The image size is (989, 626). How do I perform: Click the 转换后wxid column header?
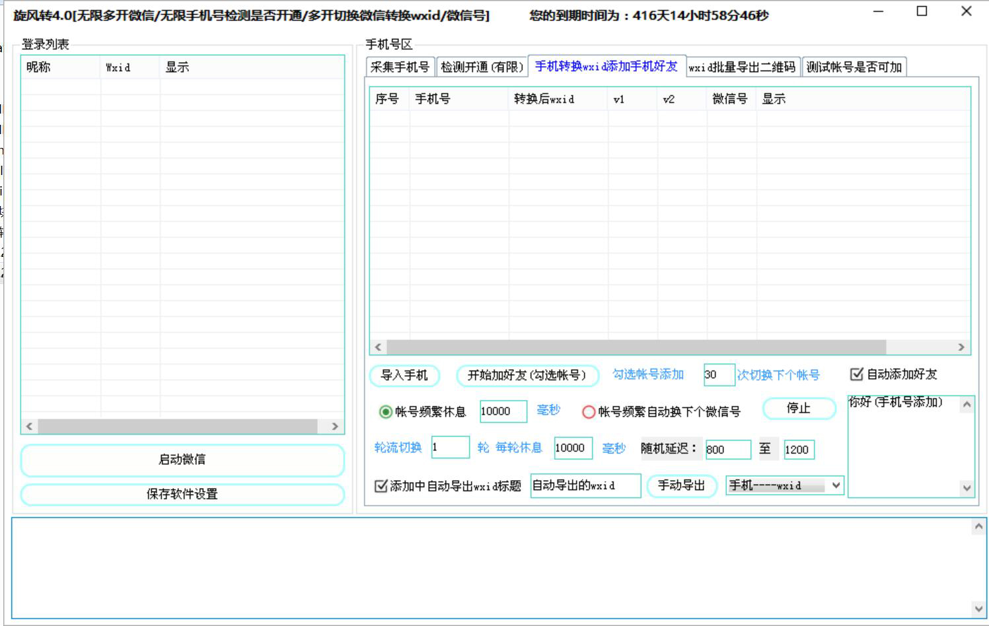coord(558,99)
